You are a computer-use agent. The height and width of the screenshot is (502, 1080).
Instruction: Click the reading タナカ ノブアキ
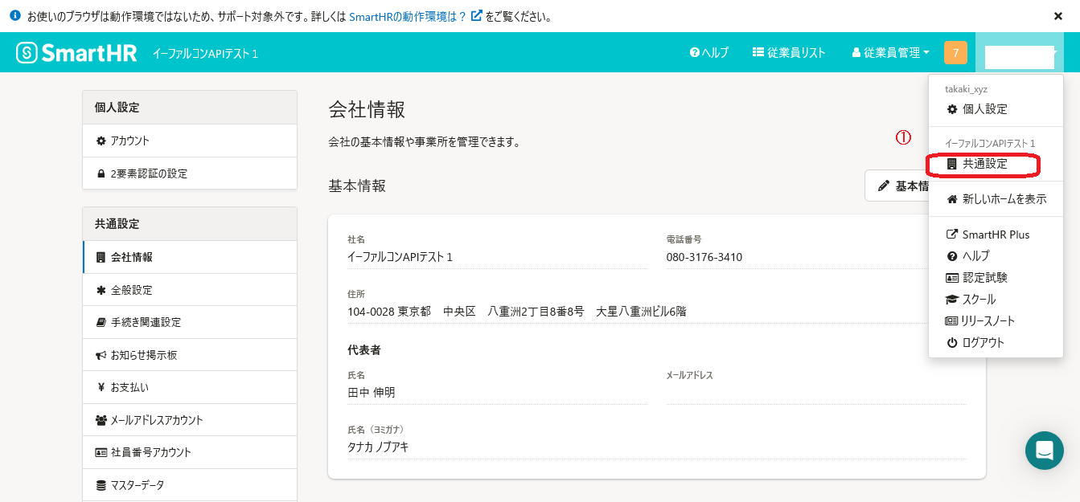click(378, 447)
